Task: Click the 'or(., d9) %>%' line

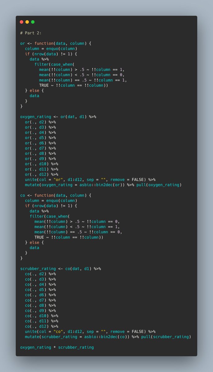Action: (x=40, y=159)
